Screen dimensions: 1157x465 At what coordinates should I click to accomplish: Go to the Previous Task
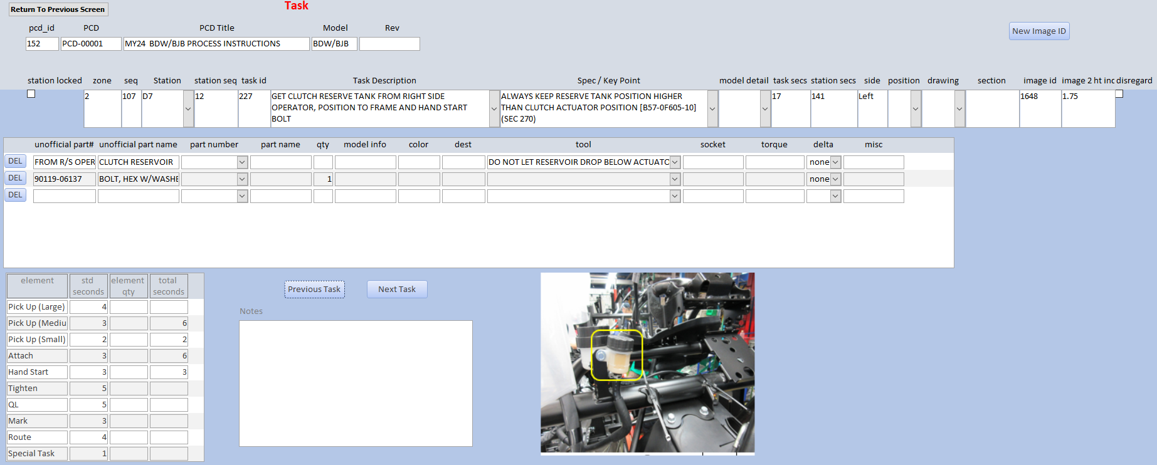pos(314,290)
